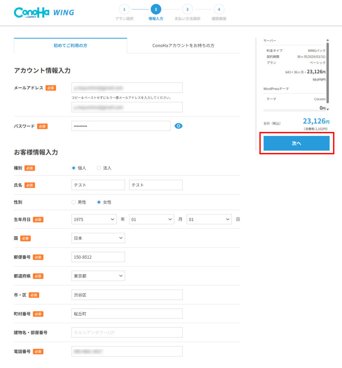Screen dimensions: 342x368
Task: Open the 都道府県 prefecture dropdown
Action: point(98,276)
